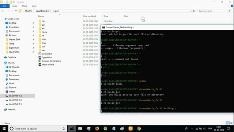The height and width of the screenshot is (132, 234).
Task: Switch to the Home ribbon tab
Action: tap(15, 6)
